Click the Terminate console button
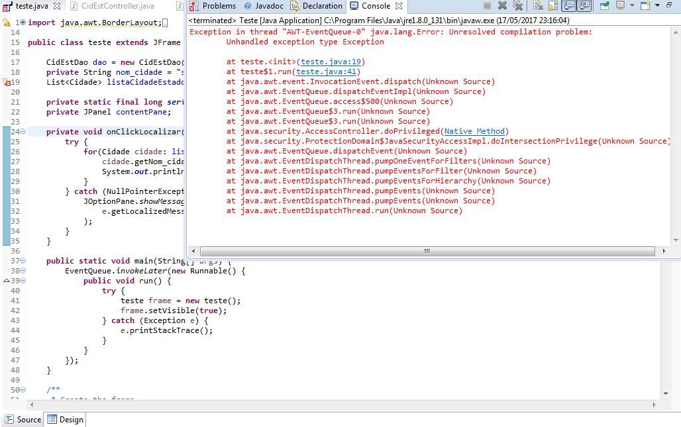 coord(488,6)
